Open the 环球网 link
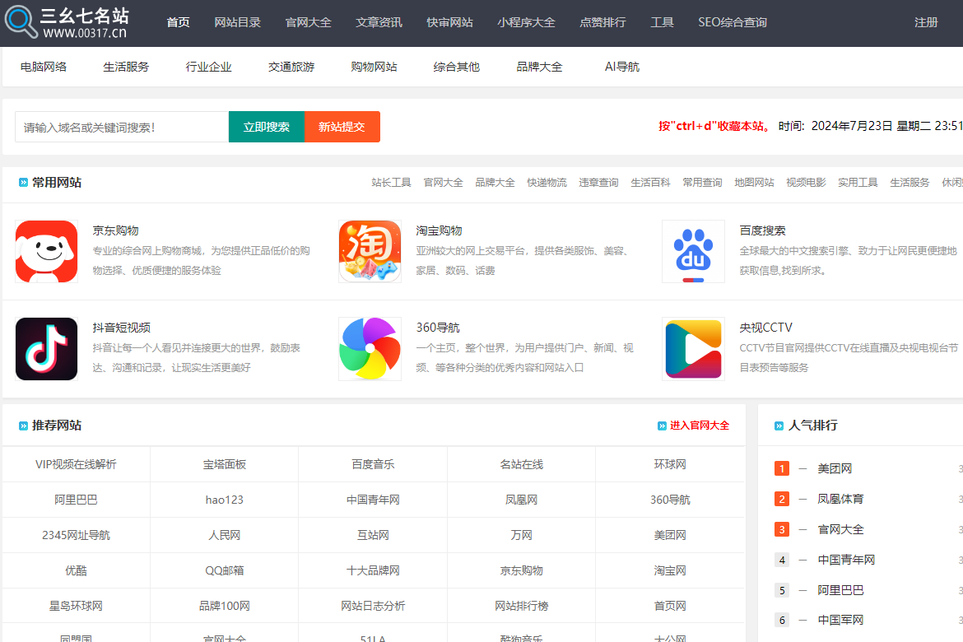963x642 pixels. pyautogui.click(x=670, y=464)
